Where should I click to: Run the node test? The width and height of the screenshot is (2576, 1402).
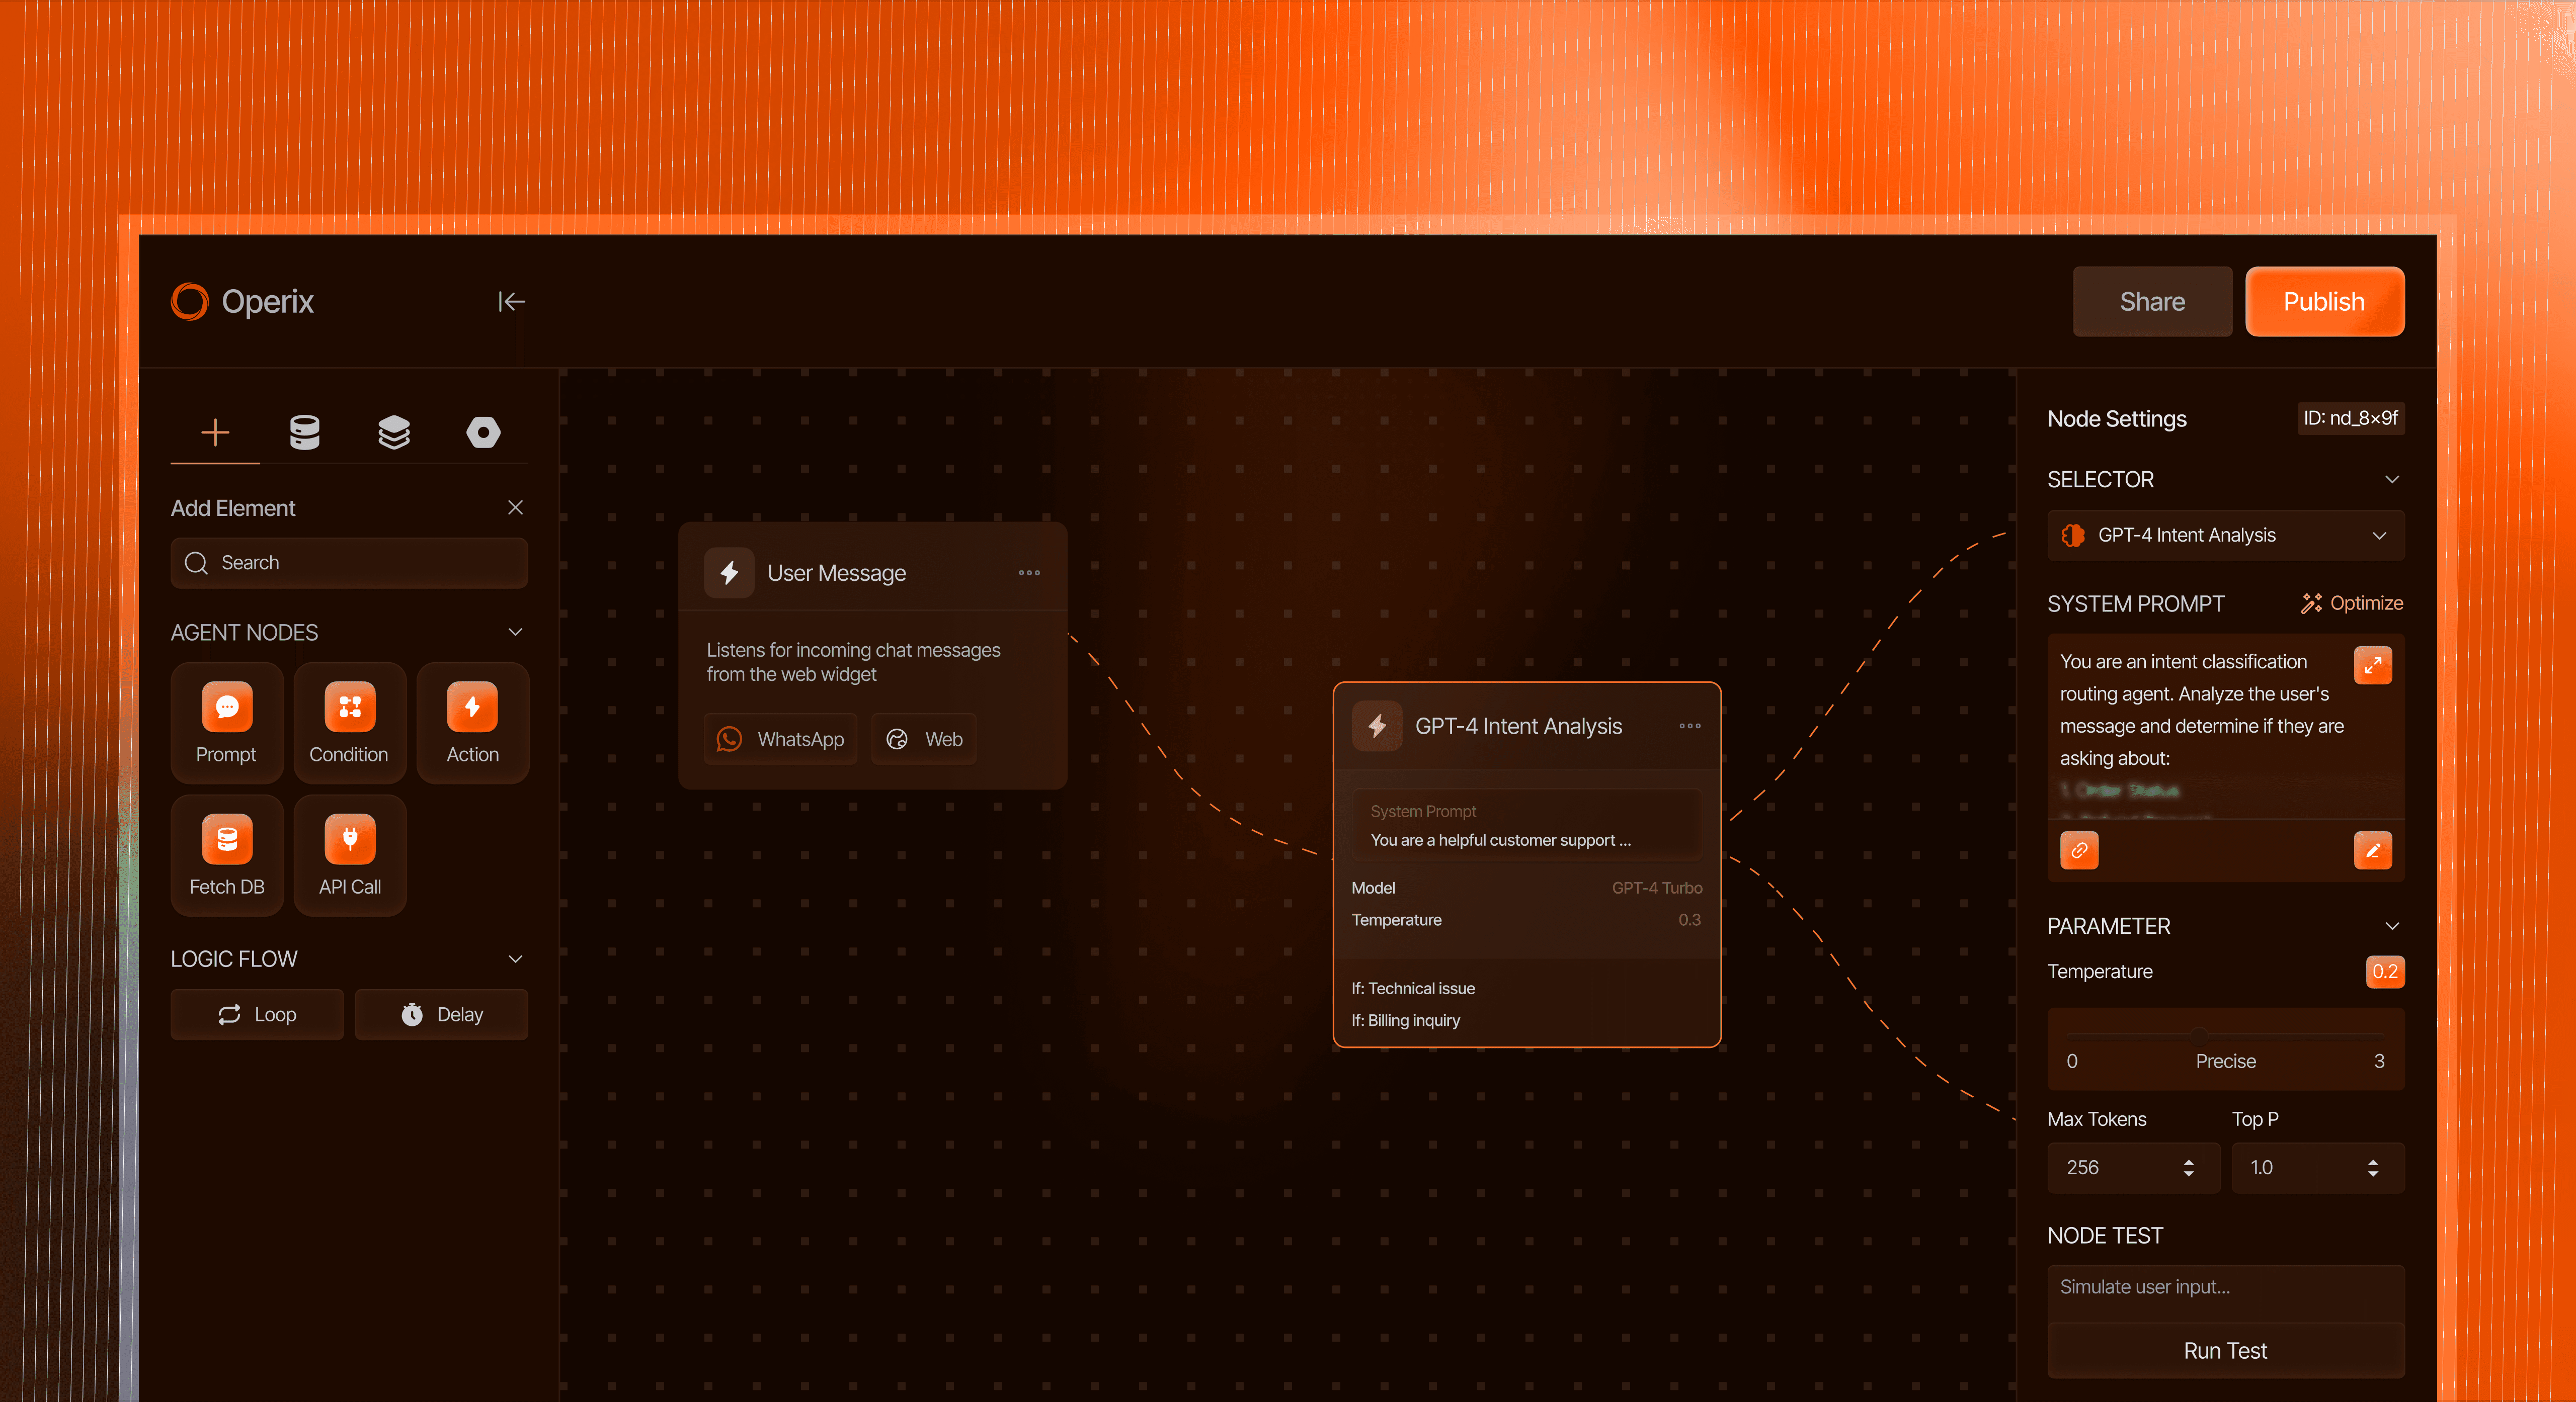(x=2225, y=1352)
